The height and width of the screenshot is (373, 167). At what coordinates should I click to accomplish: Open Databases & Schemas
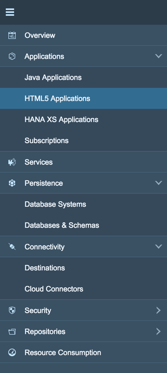(62, 225)
